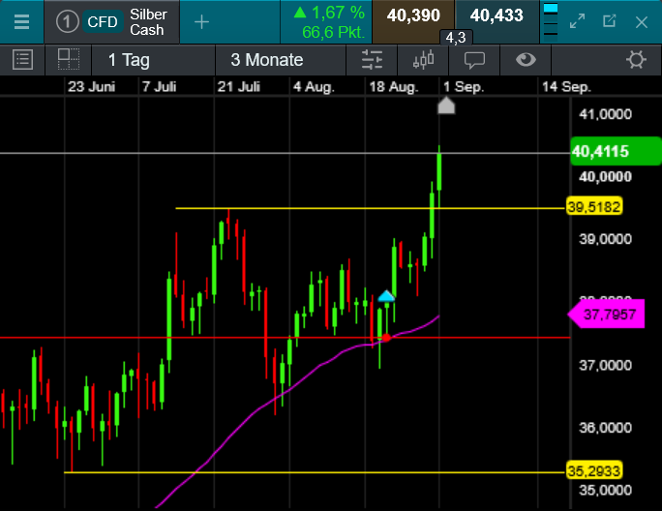Click the blue triangle order marker

point(386,296)
